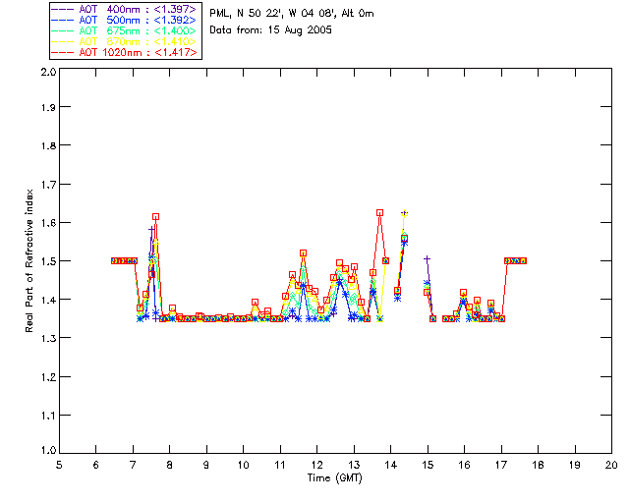
Task: Click the AOT 675nm green legend entry
Action: pos(124,30)
